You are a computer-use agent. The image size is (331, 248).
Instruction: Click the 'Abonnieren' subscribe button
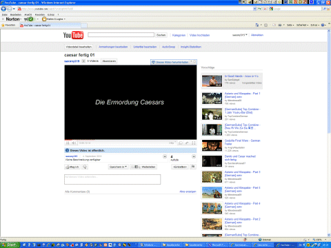click(x=109, y=61)
